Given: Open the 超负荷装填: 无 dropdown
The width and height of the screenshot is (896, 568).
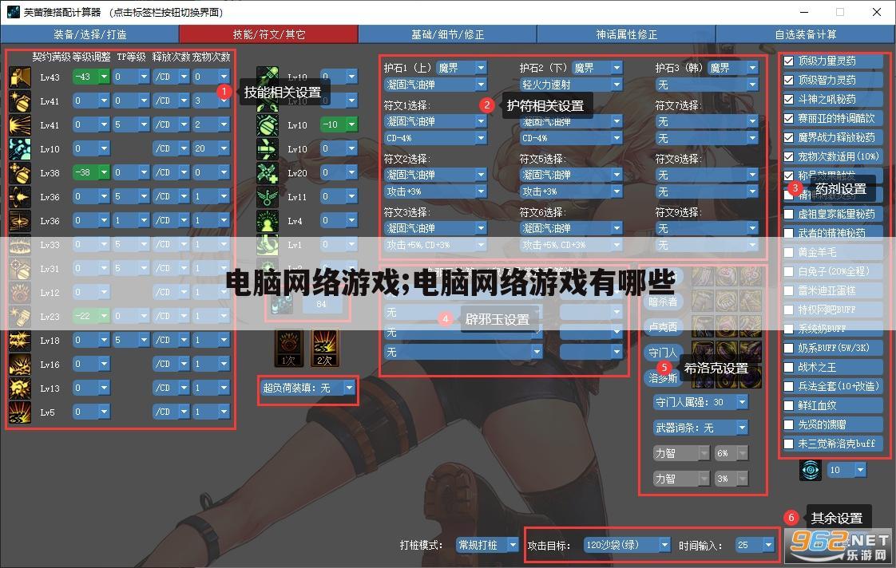Looking at the screenshot, I should [308, 389].
